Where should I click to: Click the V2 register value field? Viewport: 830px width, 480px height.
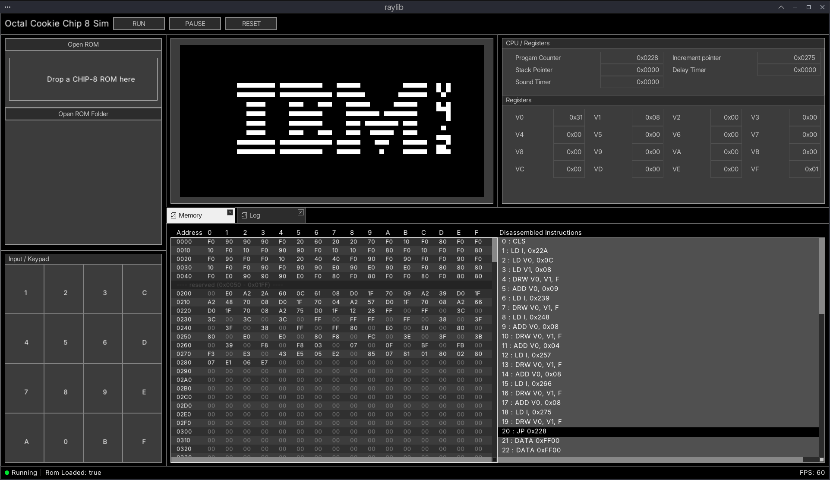click(726, 117)
